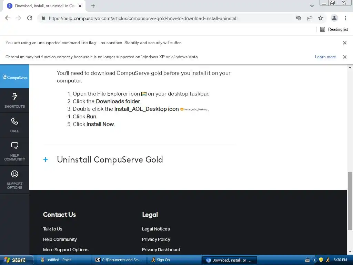Screen dimensions: 353x265
Task: Share this page using share icon
Action: pos(310,18)
